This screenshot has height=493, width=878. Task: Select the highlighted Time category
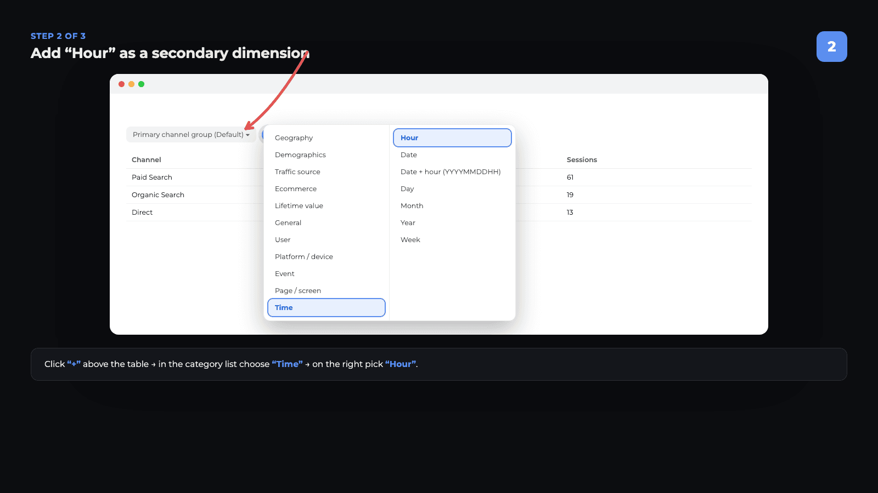[327, 308]
